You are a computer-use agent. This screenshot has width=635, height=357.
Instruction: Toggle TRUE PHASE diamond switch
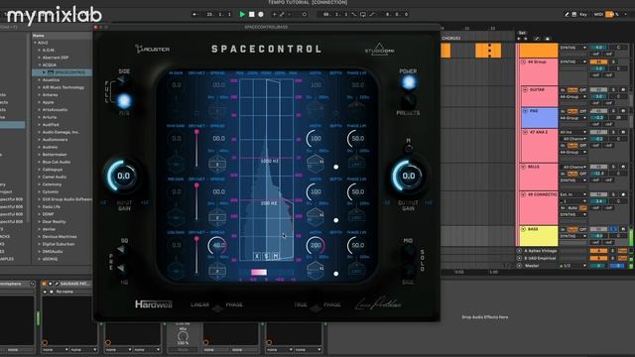[x=316, y=308]
